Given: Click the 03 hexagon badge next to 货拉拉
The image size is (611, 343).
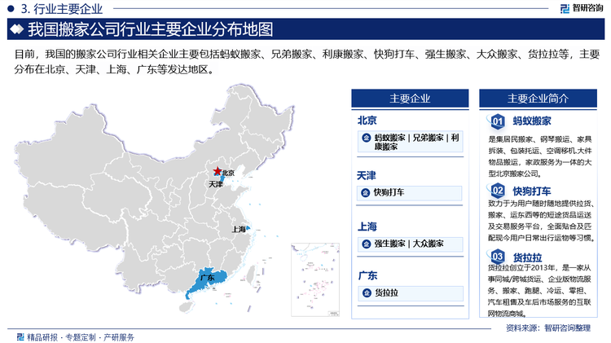Looking at the screenshot, I should click(x=497, y=257).
